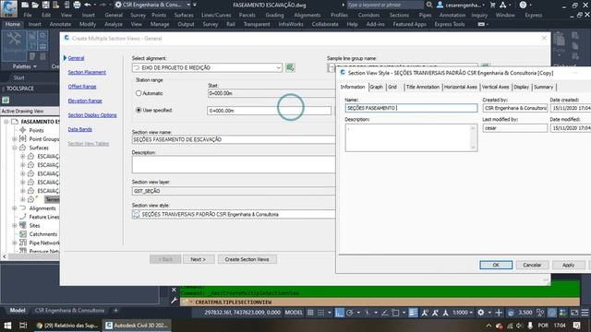591x332 pixels.
Task: Open the Section Placement page link
Action: click(x=87, y=72)
